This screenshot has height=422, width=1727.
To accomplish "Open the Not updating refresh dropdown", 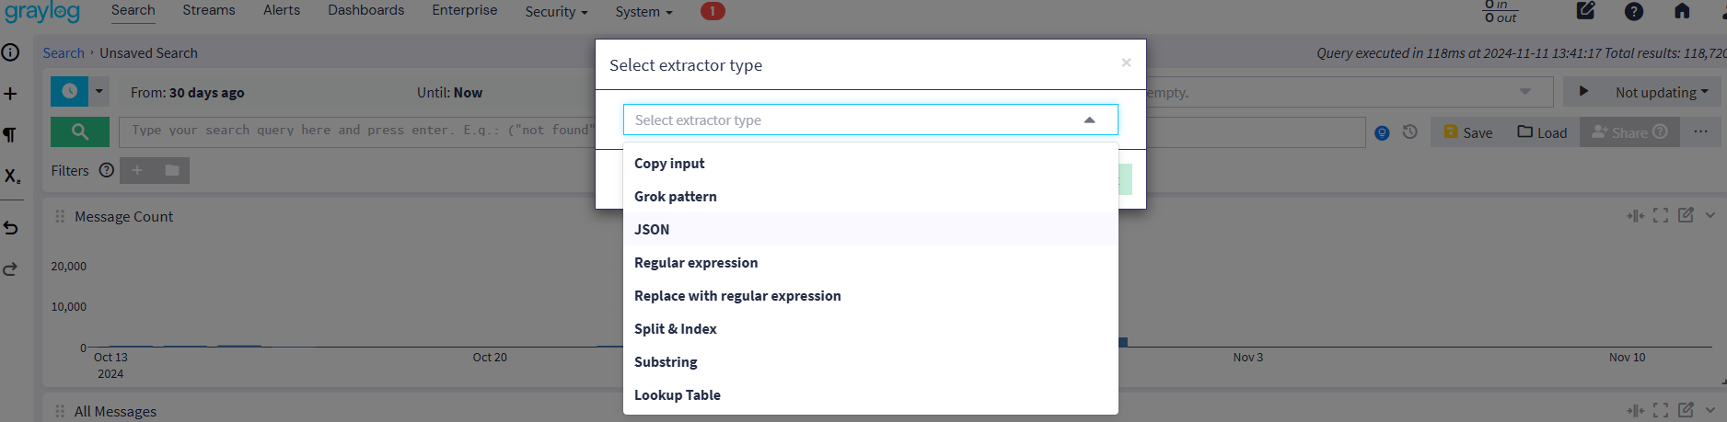I will point(1661,92).
